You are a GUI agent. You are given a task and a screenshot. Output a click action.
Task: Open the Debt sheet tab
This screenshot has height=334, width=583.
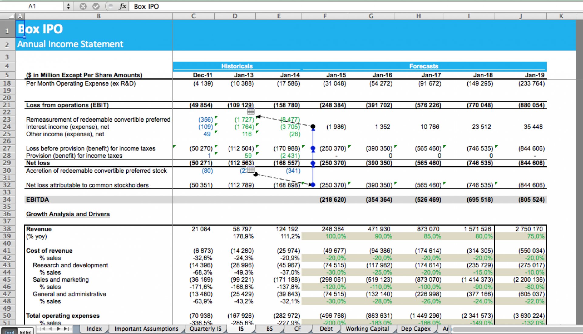[326, 329]
